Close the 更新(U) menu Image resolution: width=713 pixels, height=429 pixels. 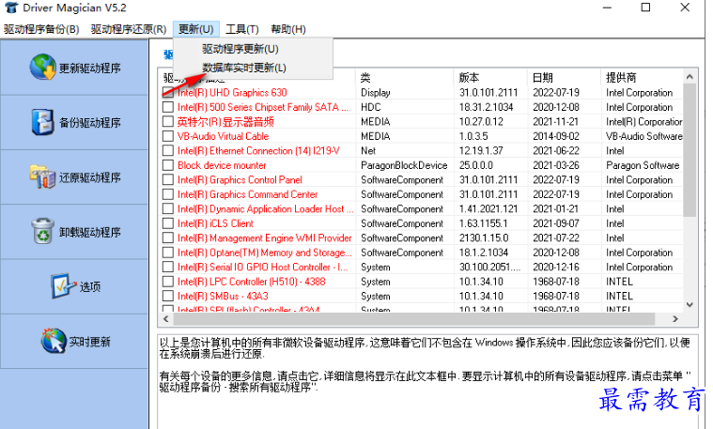[196, 29]
